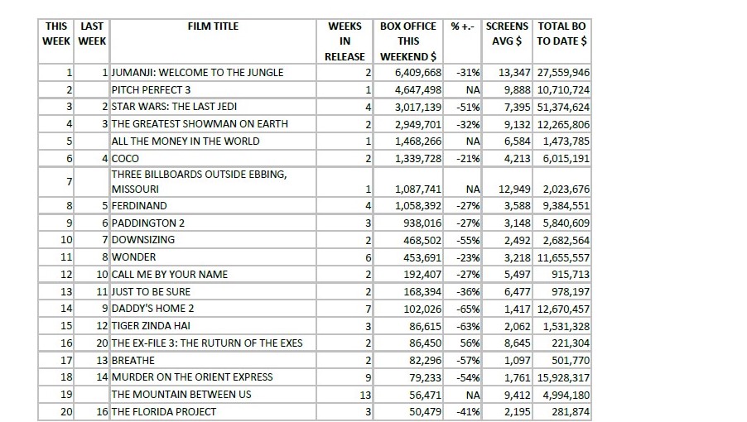Click the BOX OFFICE THIS WEEKEND header

(x=408, y=41)
